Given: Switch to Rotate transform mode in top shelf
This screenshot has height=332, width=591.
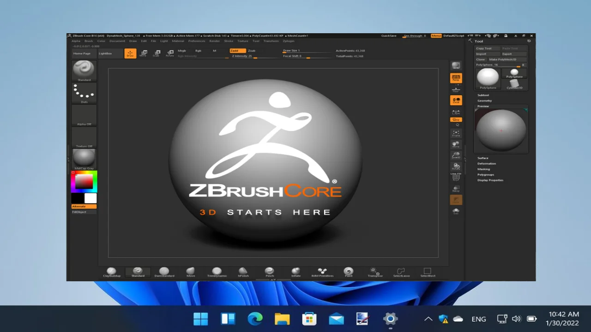Looking at the screenshot, I should (170, 53).
